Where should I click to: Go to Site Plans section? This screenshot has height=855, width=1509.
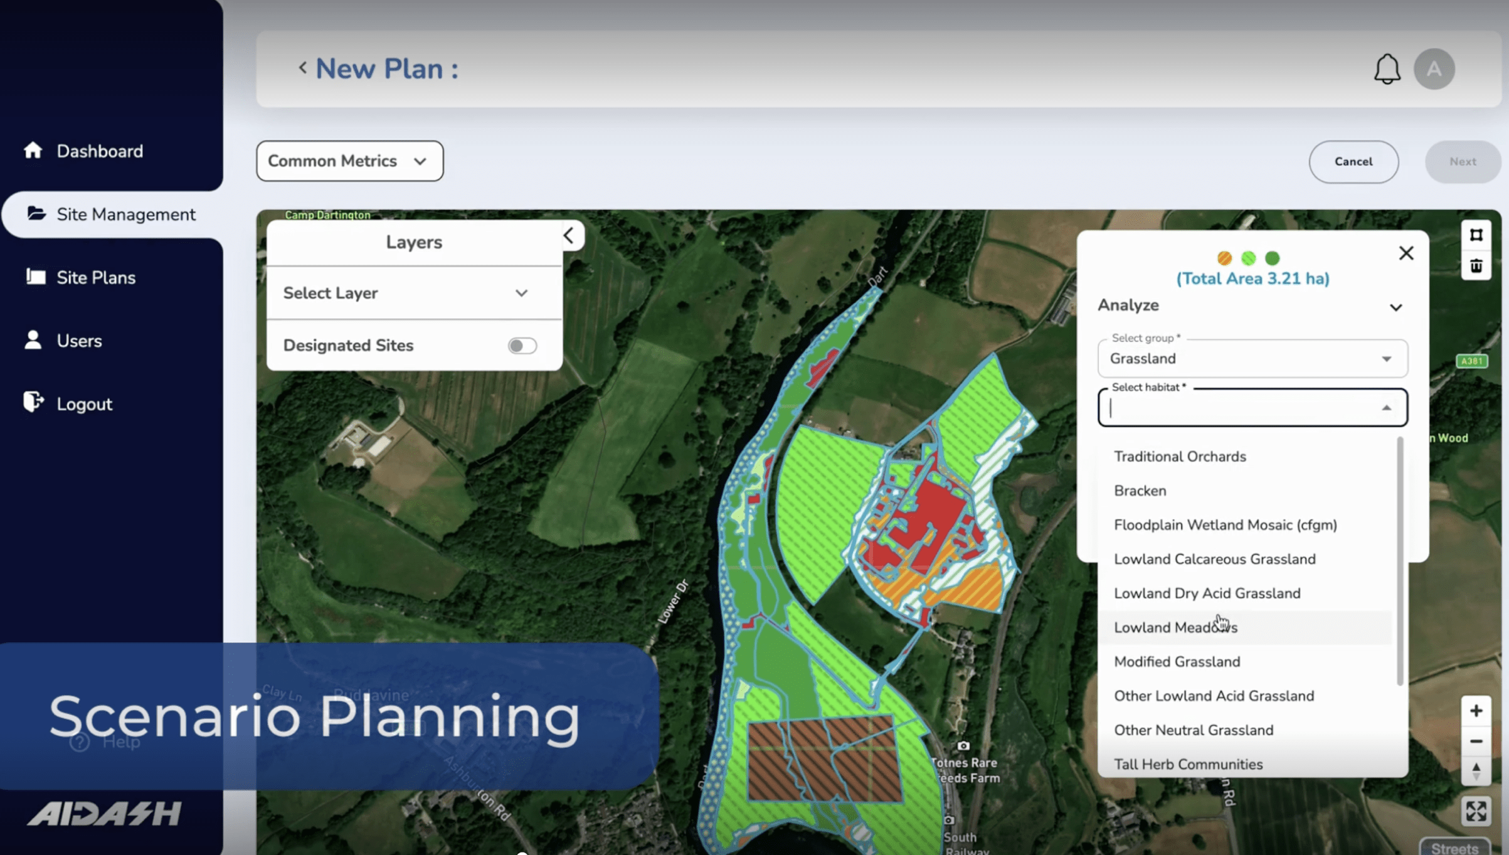tap(95, 277)
